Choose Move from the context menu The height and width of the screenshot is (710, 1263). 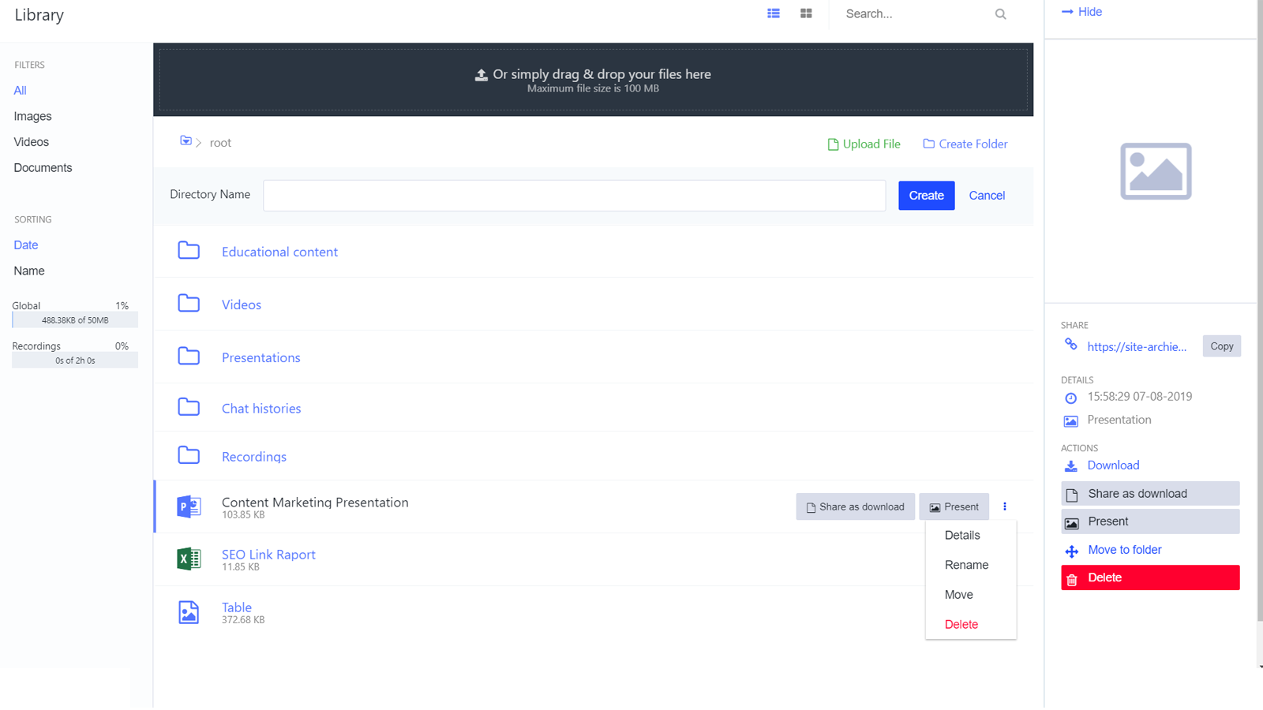click(x=958, y=594)
